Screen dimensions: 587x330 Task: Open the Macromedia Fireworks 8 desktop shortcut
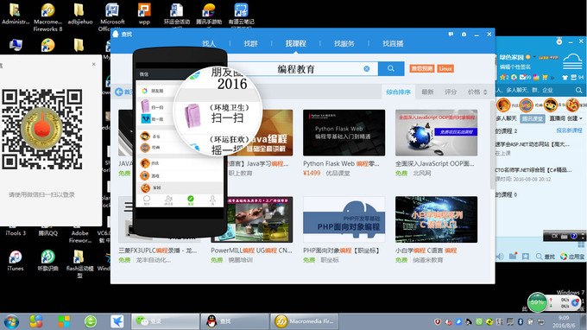click(47, 17)
